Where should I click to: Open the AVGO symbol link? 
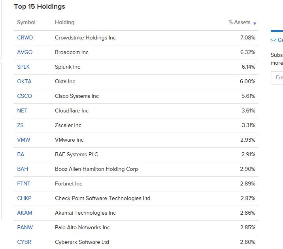pos(25,52)
